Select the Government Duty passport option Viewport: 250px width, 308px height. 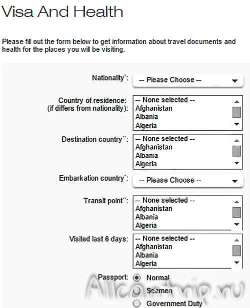[136, 304]
